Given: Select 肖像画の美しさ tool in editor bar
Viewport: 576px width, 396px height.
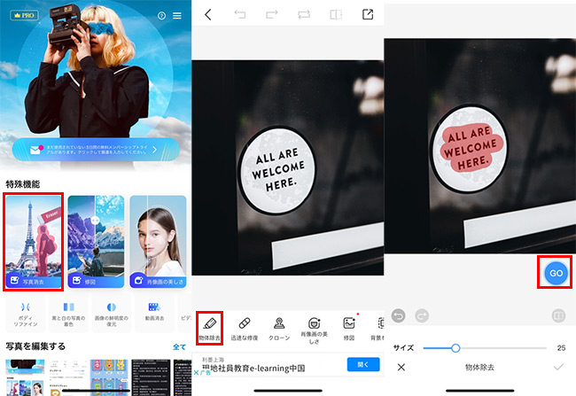Looking at the screenshot, I should tap(314, 330).
